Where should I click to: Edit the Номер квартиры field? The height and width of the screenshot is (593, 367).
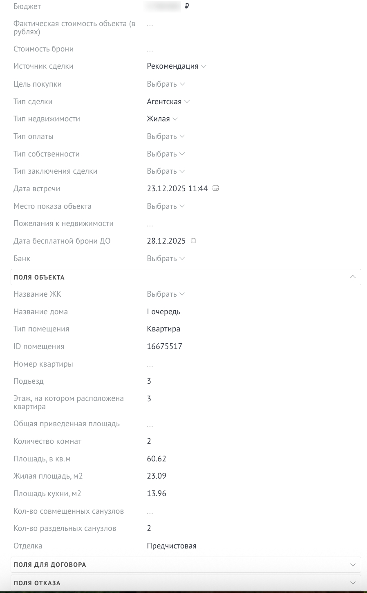pyautogui.click(x=150, y=365)
